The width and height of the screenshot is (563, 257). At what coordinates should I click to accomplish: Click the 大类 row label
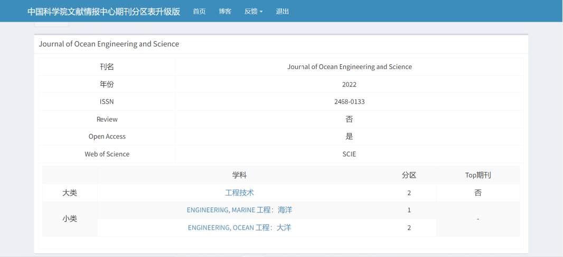tap(70, 193)
